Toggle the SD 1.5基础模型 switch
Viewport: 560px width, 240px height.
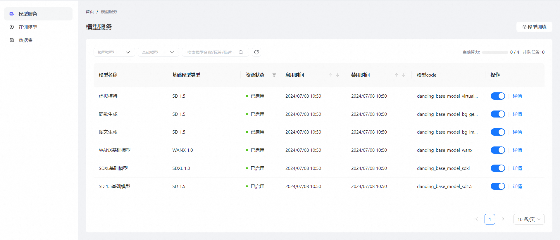click(x=498, y=186)
